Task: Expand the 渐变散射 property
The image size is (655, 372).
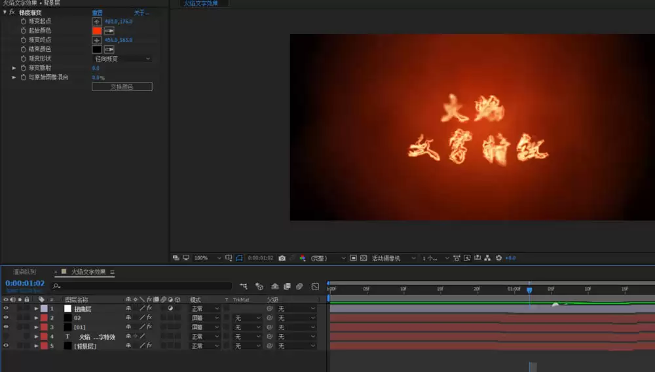Action: pyautogui.click(x=14, y=68)
